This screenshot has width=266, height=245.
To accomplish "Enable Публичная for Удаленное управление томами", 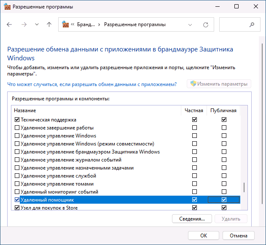I will tap(224, 184).
